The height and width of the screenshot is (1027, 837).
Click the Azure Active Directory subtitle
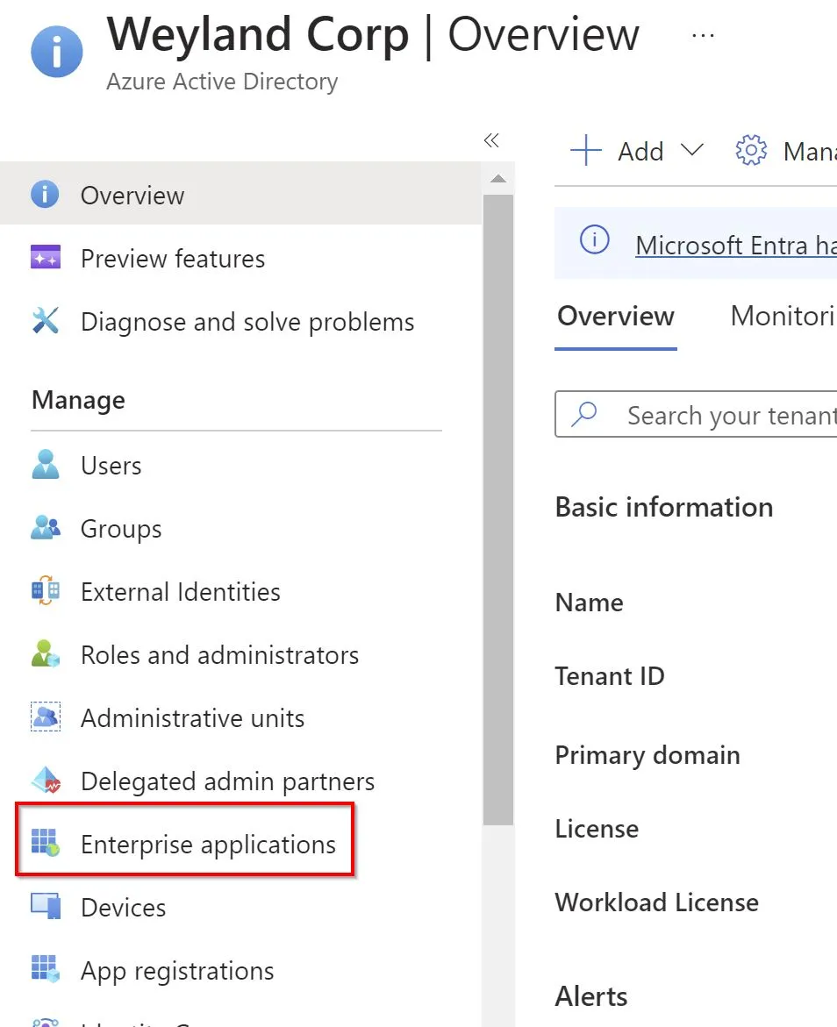pyautogui.click(x=222, y=82)
